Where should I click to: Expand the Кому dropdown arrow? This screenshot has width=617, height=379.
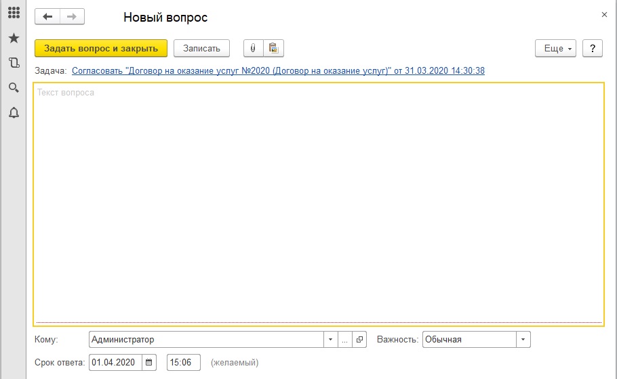(x=331, y=339)
